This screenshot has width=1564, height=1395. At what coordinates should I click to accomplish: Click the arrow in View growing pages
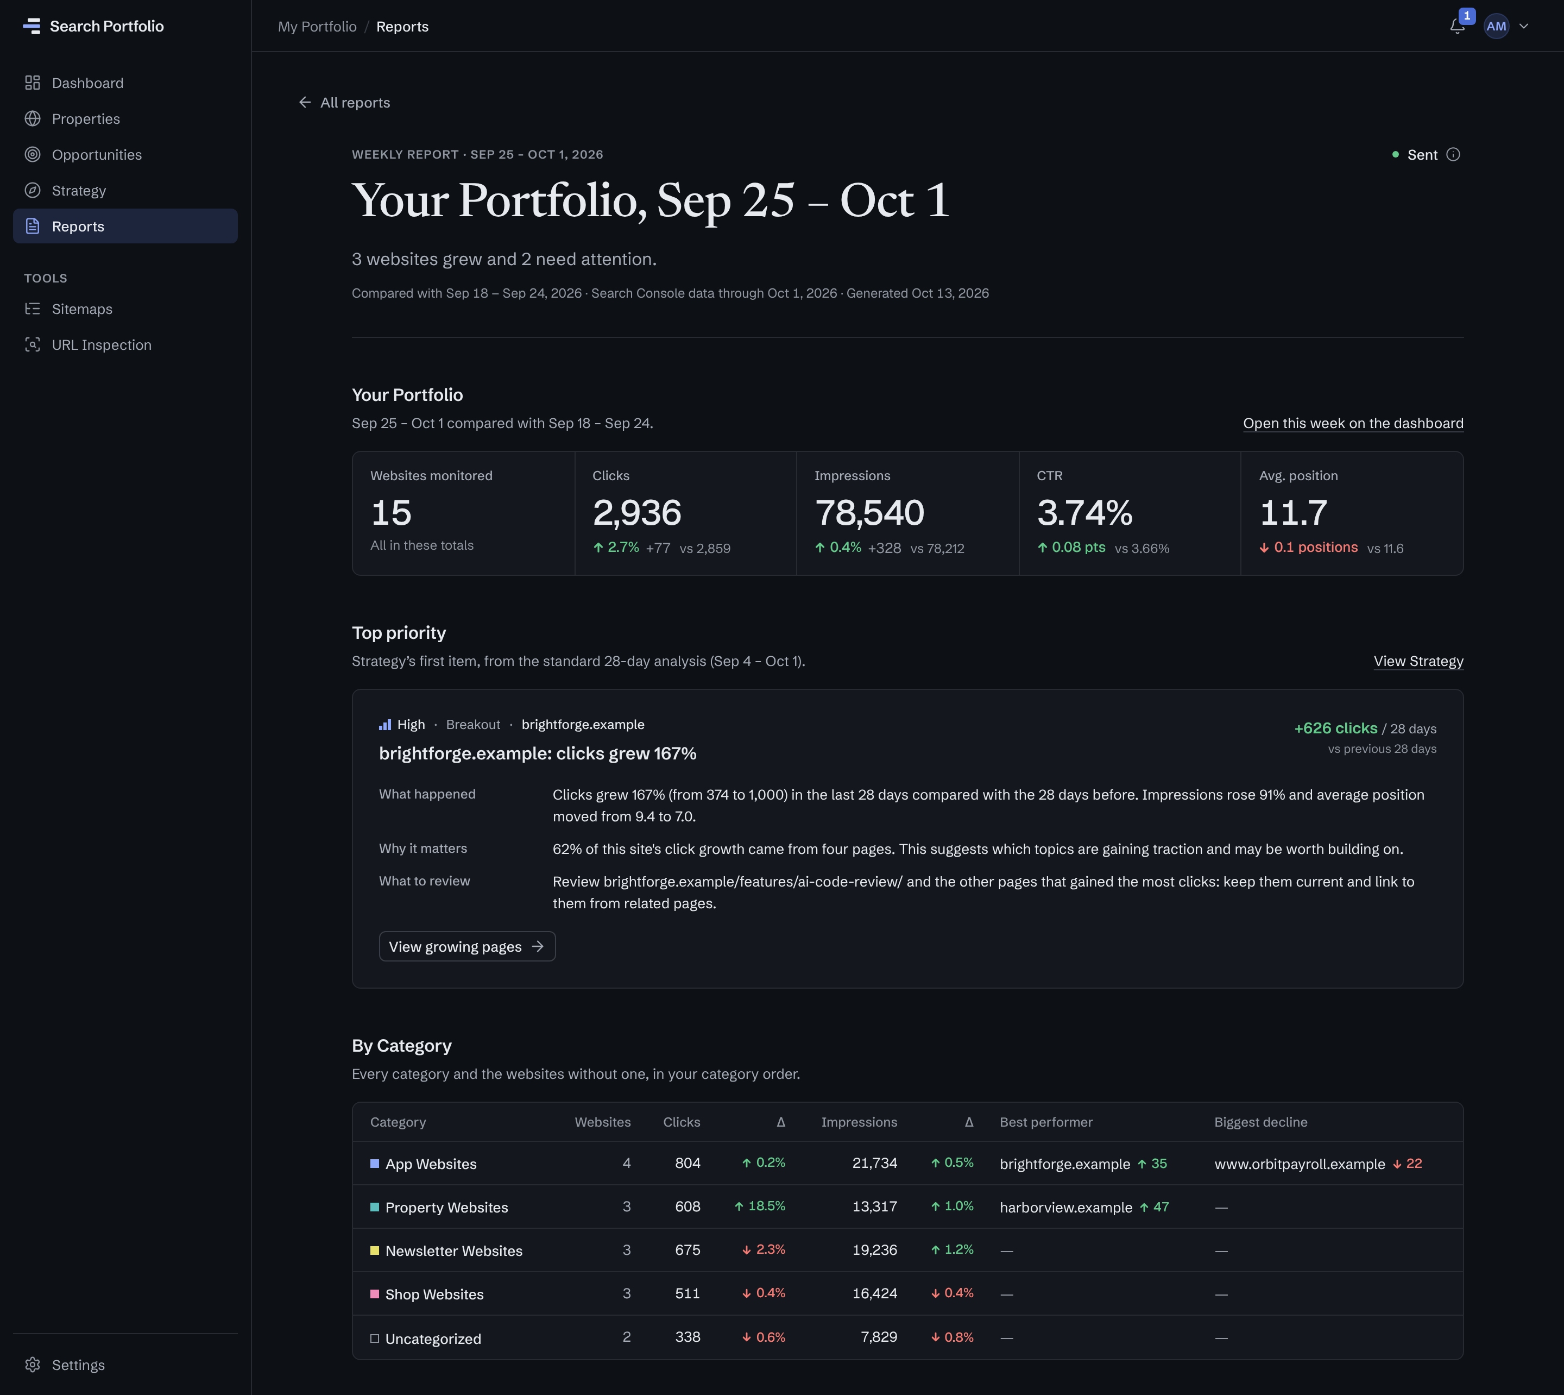538,947
